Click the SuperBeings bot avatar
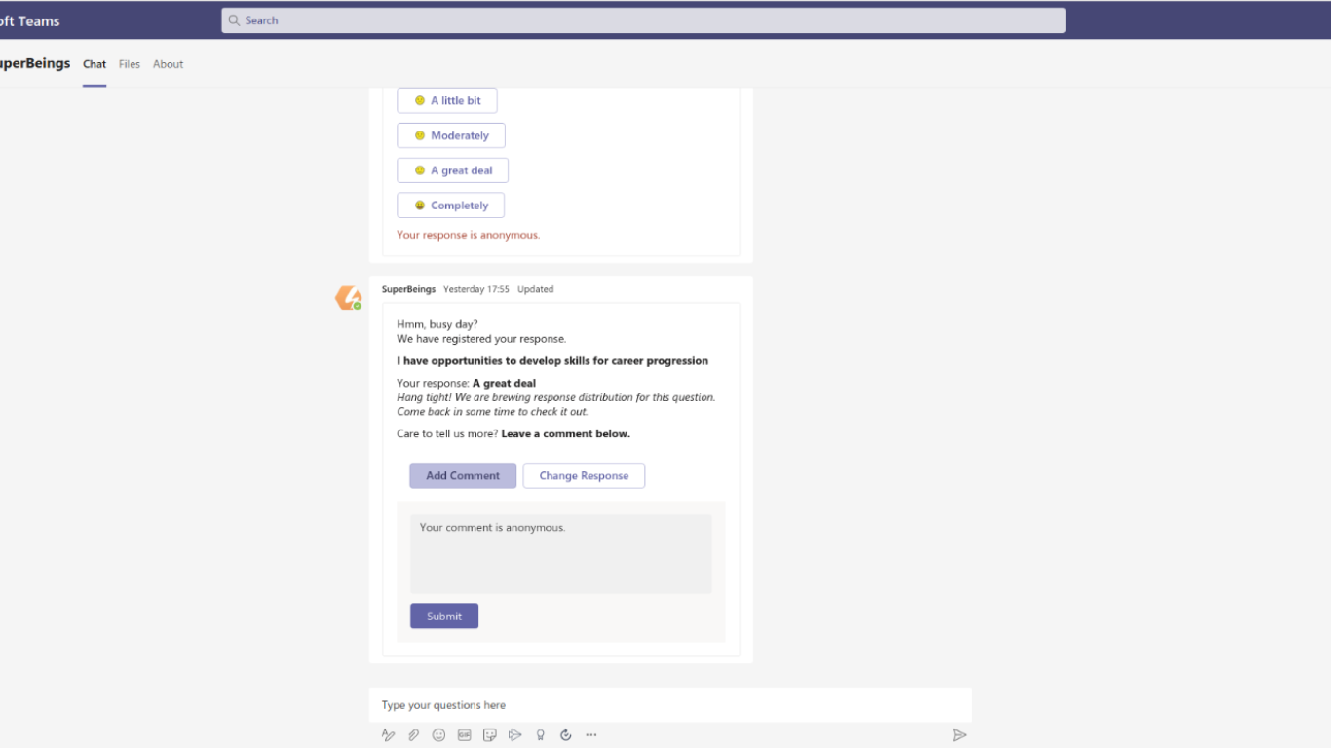 (x=348, y=298)
